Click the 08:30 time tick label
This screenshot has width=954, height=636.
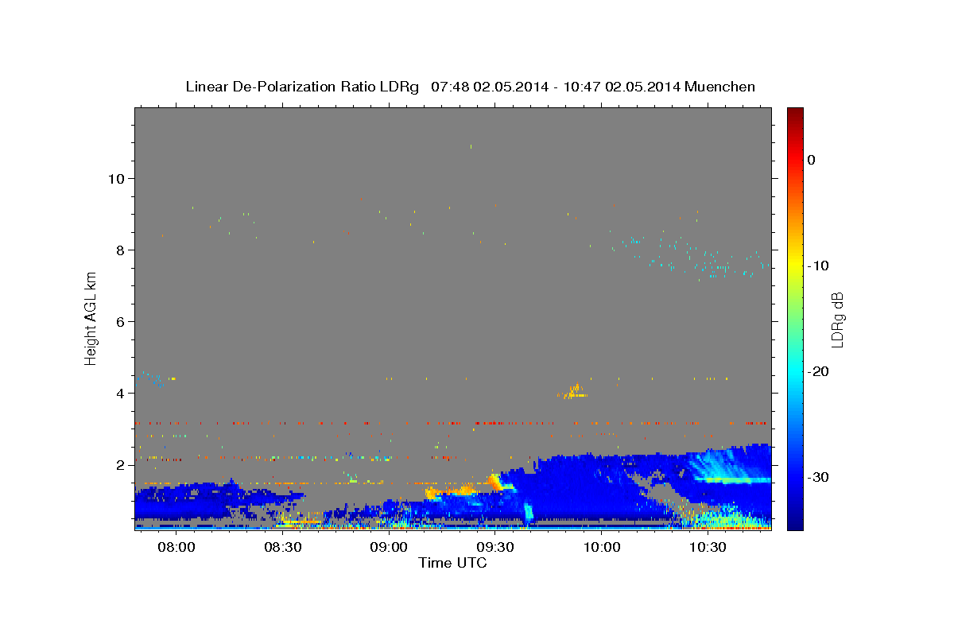(282, 548)
